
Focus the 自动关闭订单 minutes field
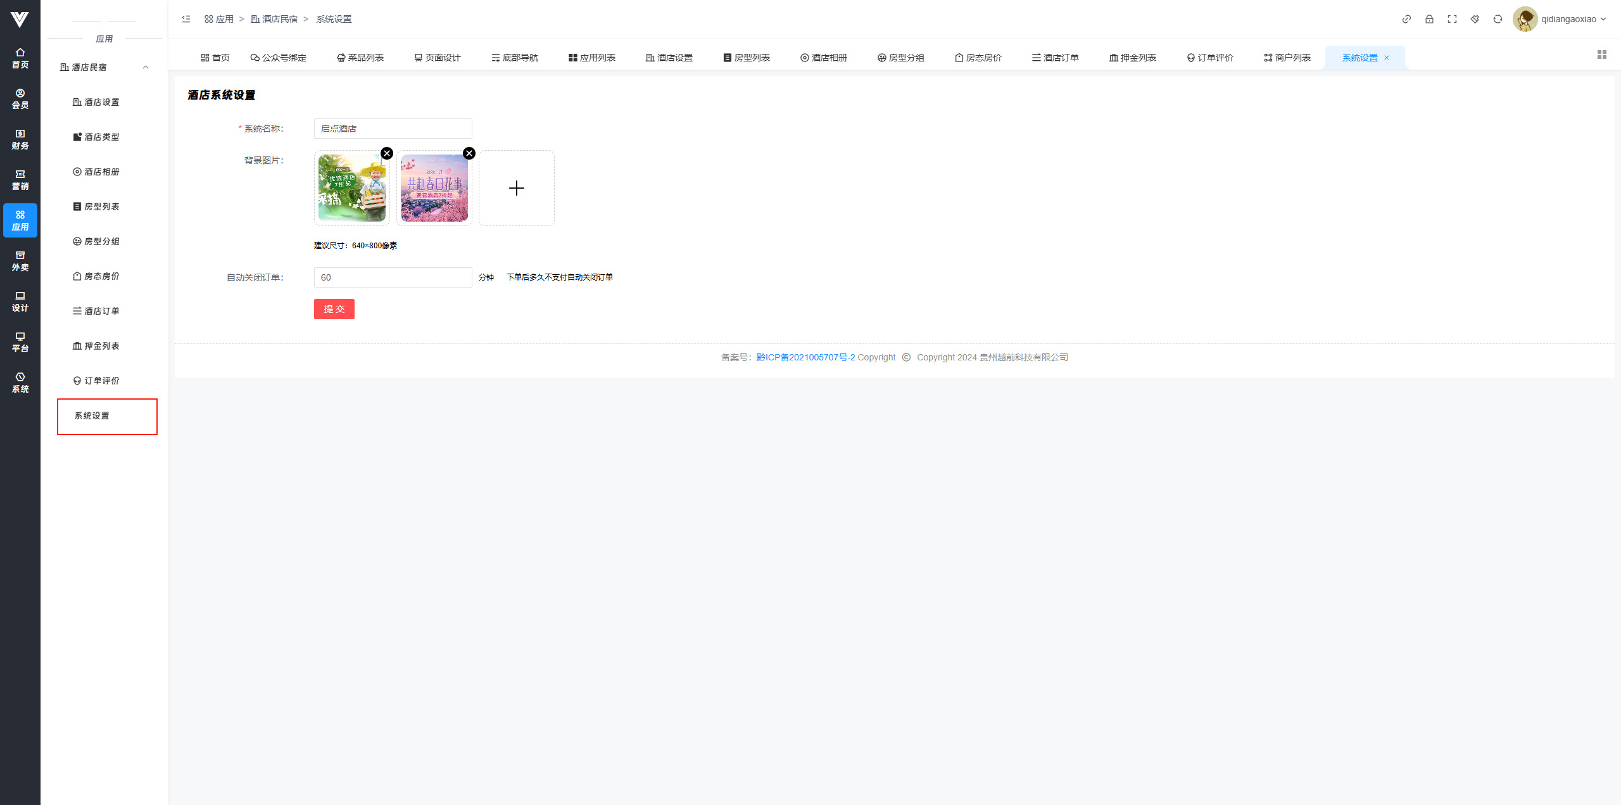tap(393, 277)
